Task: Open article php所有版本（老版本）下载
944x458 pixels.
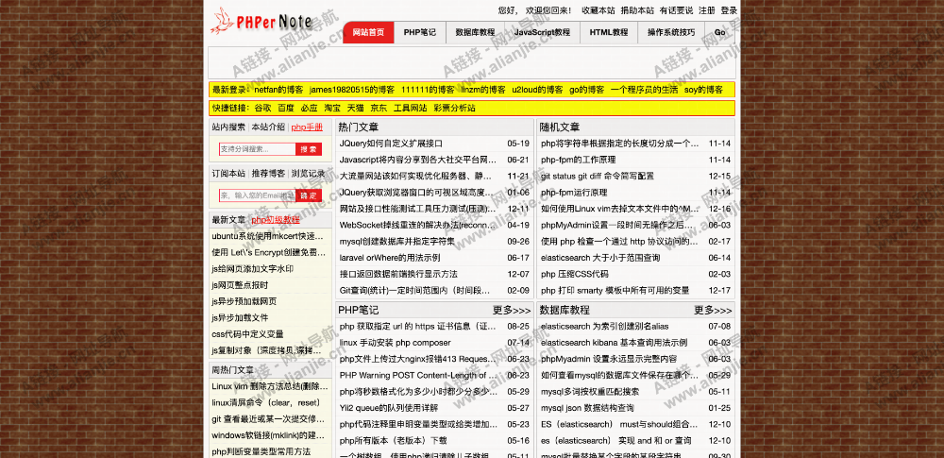Action: 393,440
